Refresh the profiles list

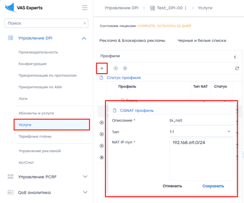237,68
